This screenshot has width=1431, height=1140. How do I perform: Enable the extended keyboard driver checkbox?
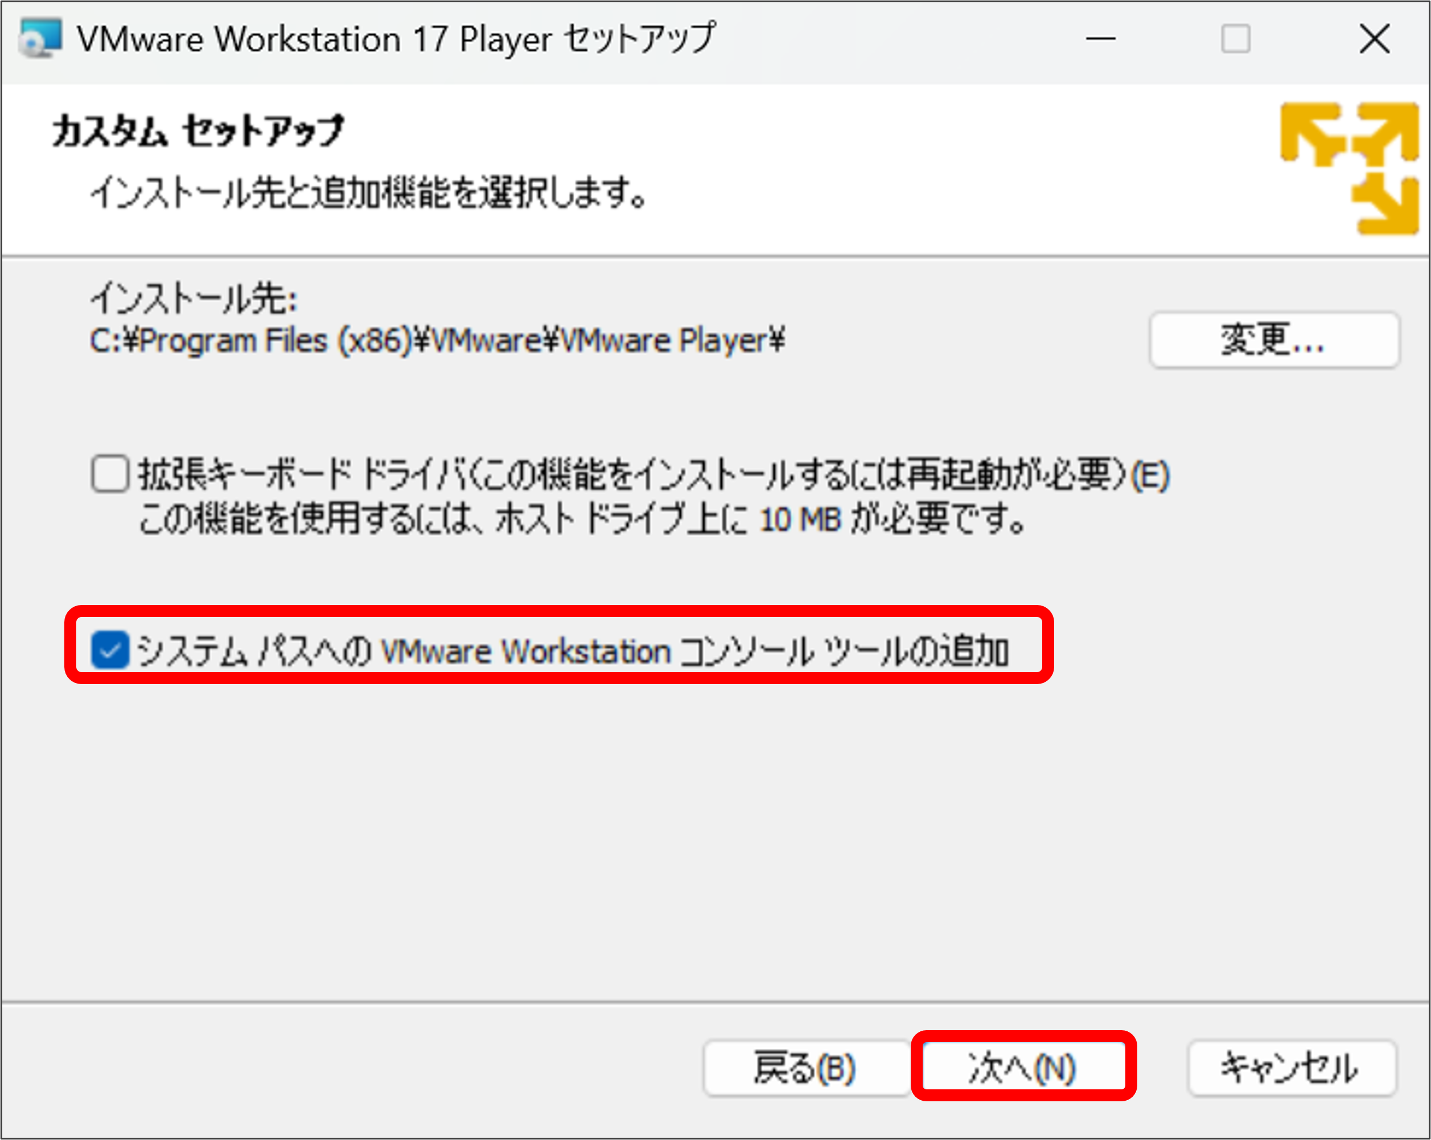pyautogui.click(x=110, y=473)
